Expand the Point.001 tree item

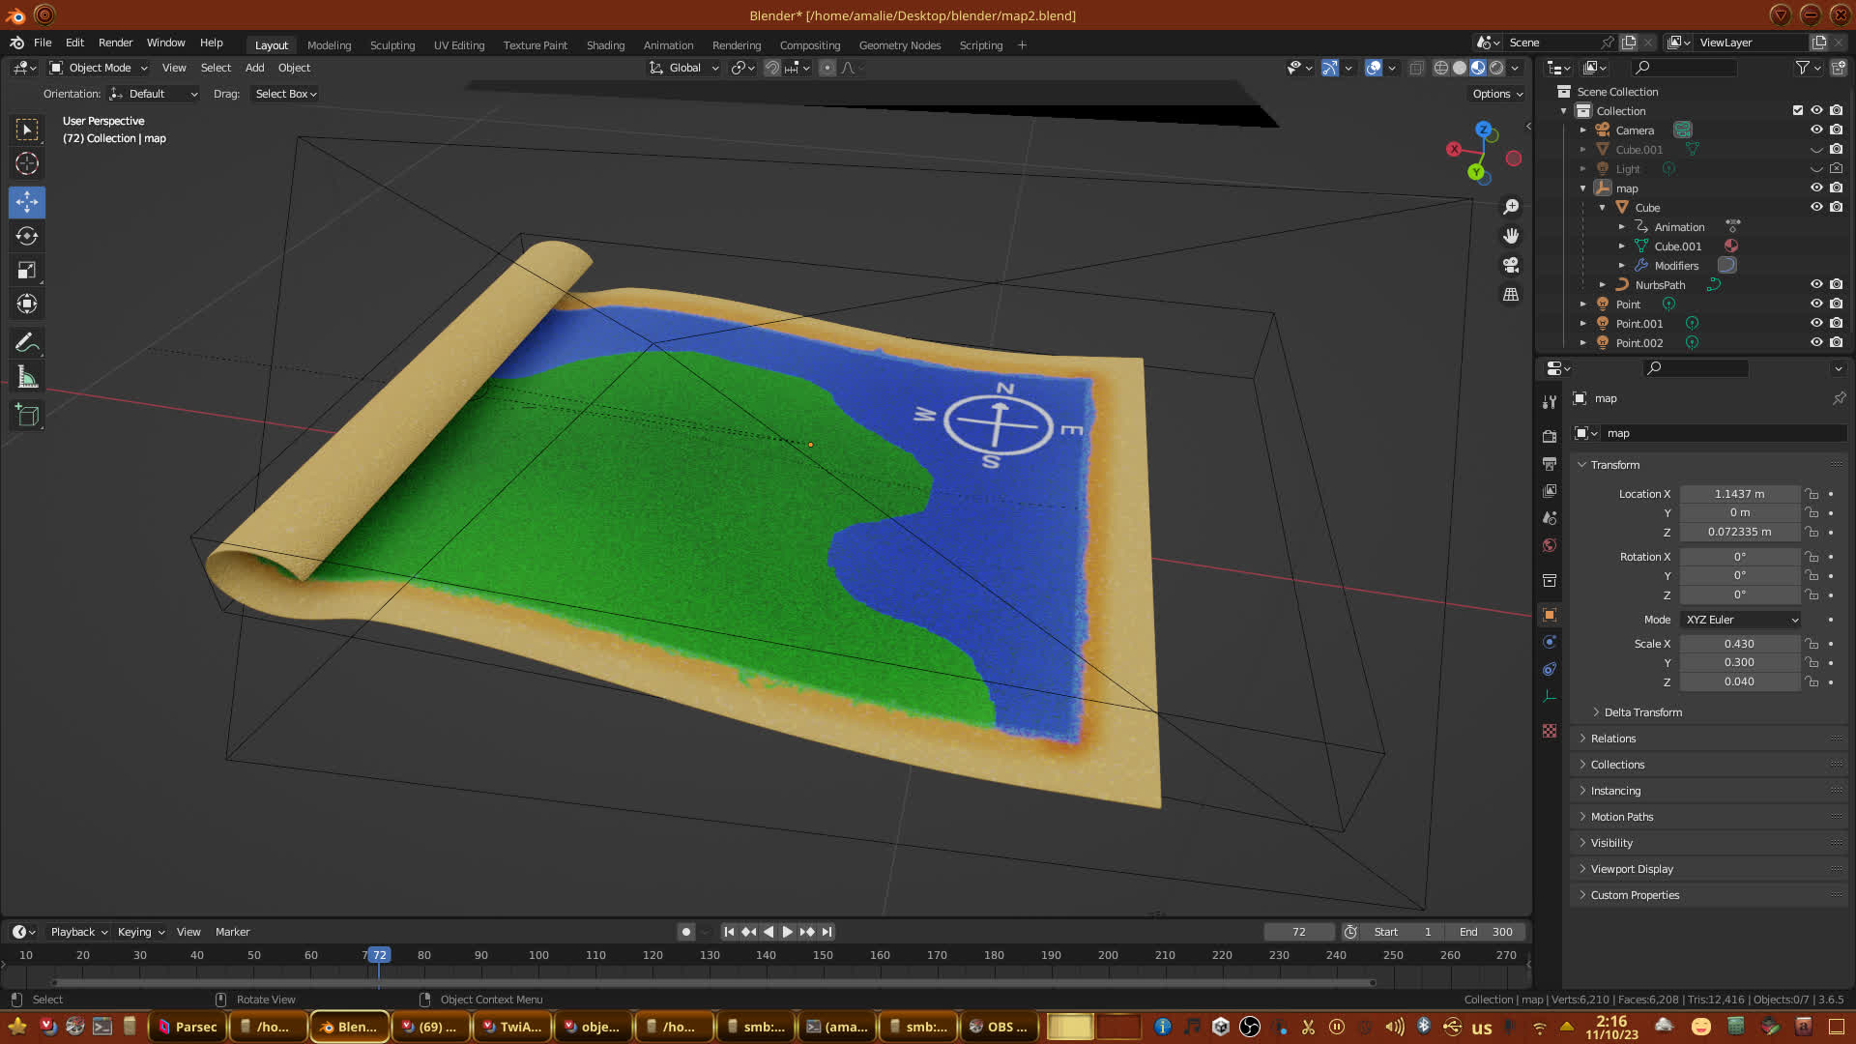tap(1583, 324)
